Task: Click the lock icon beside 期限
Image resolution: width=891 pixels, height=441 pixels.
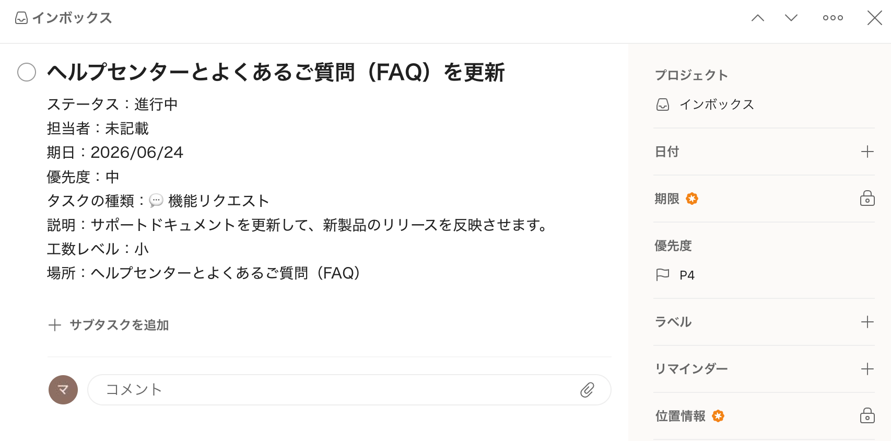Action: tap(867, 199)
